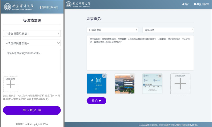Remove the landscape login screenshot attachment

point(132,76)
